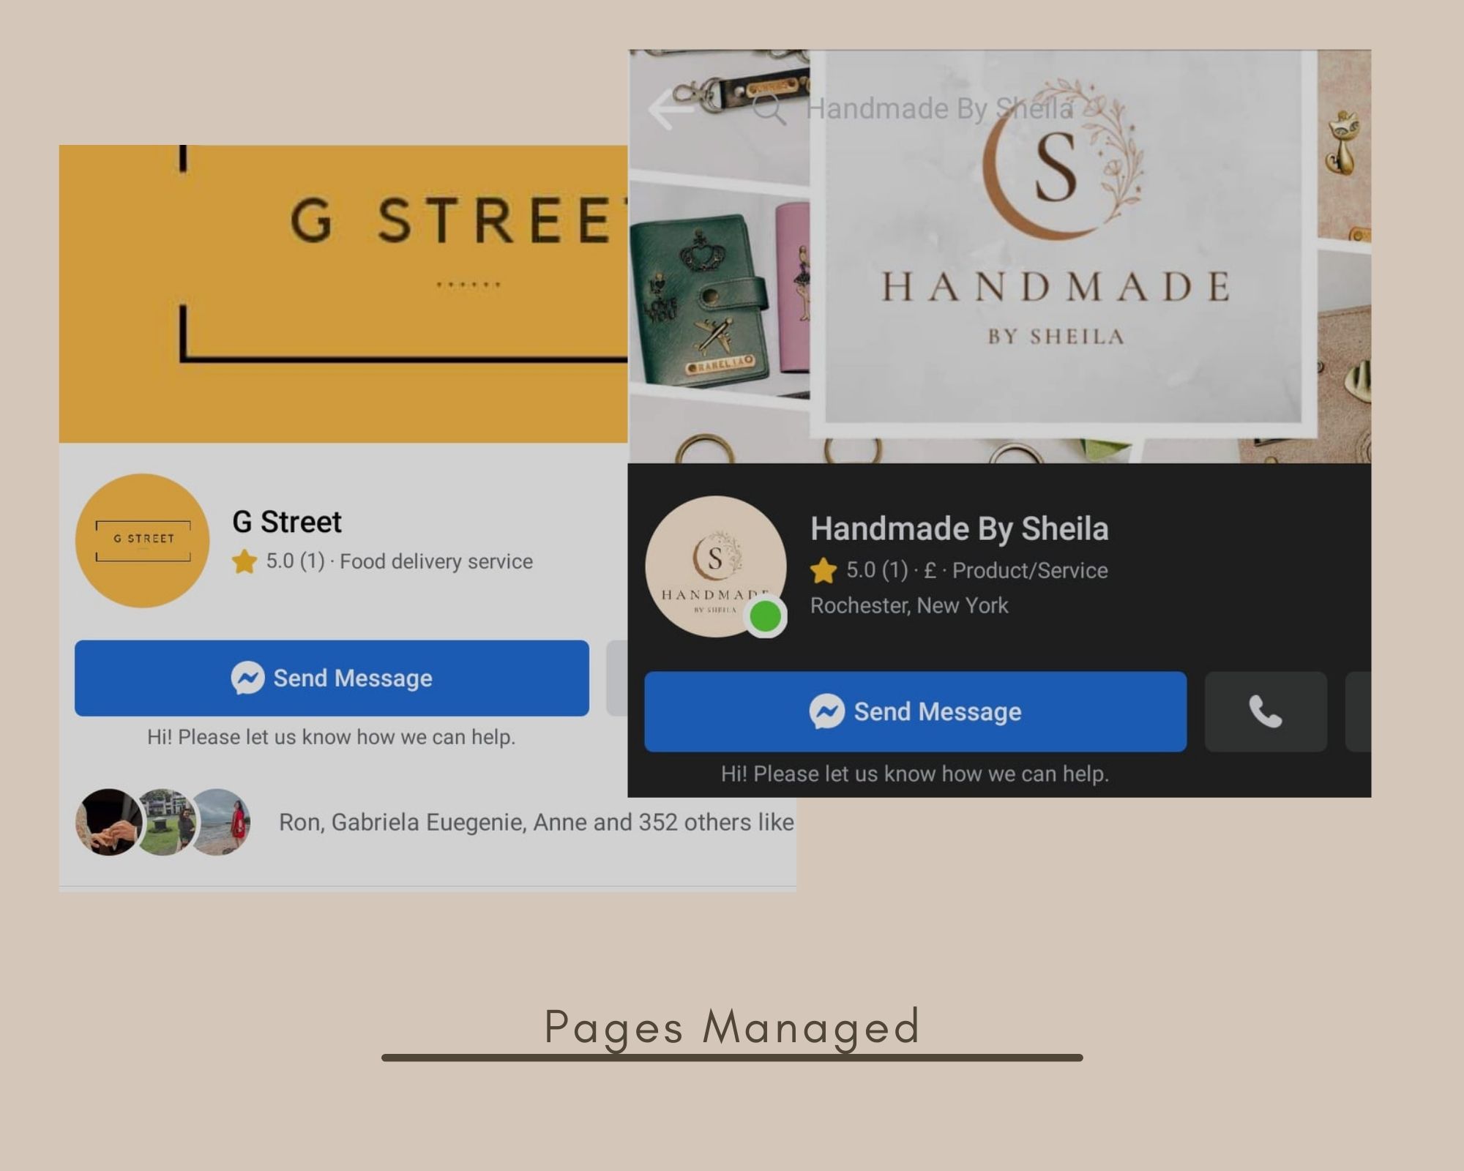Tap the search magnifier icon in header
This screenshot has width=1464, height=1171.
[769, 109]
